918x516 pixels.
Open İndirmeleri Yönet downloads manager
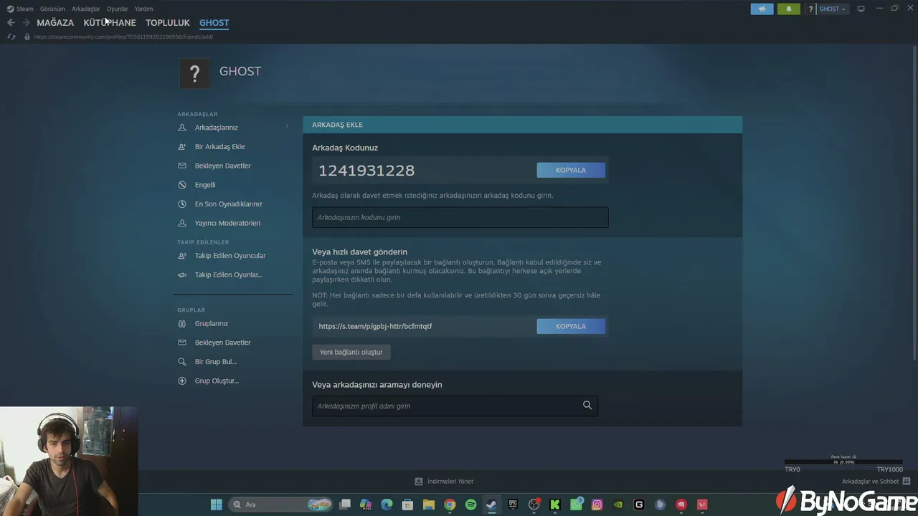(x=444, y=482)
